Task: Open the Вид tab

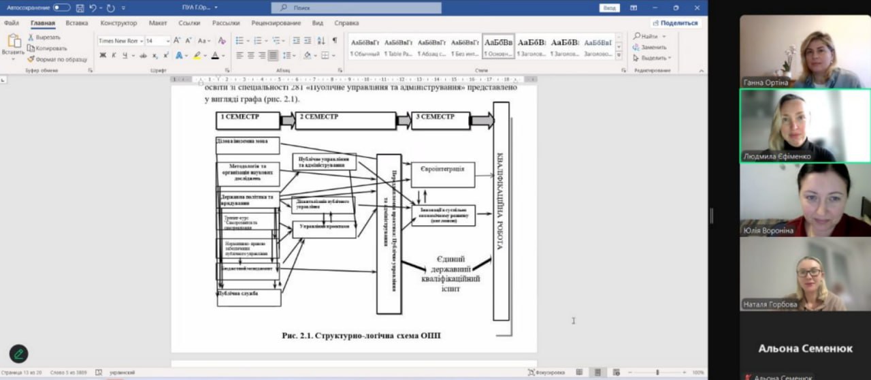Action: (x=318, y=22)
